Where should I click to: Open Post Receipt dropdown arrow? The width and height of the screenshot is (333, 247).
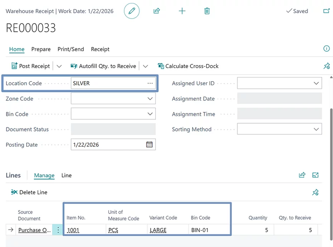point(59,66)
